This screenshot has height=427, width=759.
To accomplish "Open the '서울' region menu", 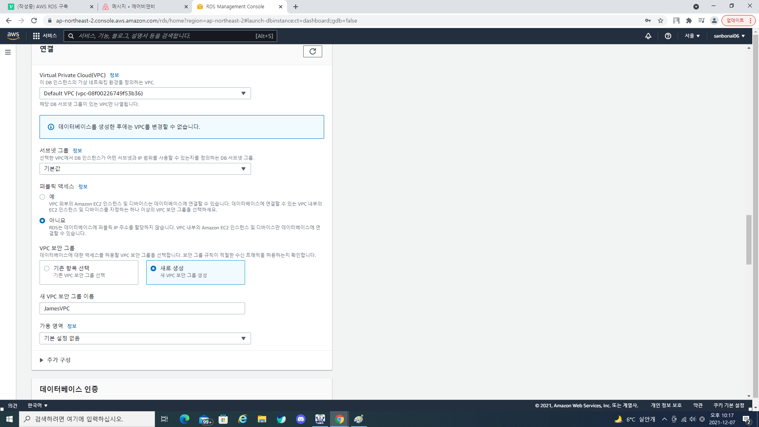I will [x=692, y=36].
